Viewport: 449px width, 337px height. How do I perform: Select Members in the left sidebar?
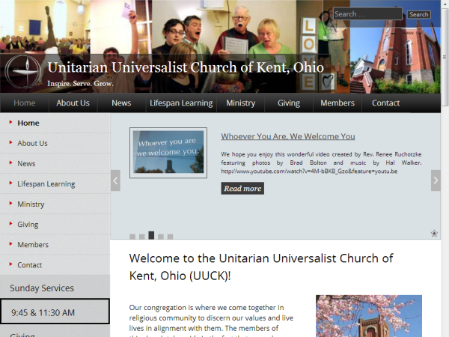coord(55,245)
